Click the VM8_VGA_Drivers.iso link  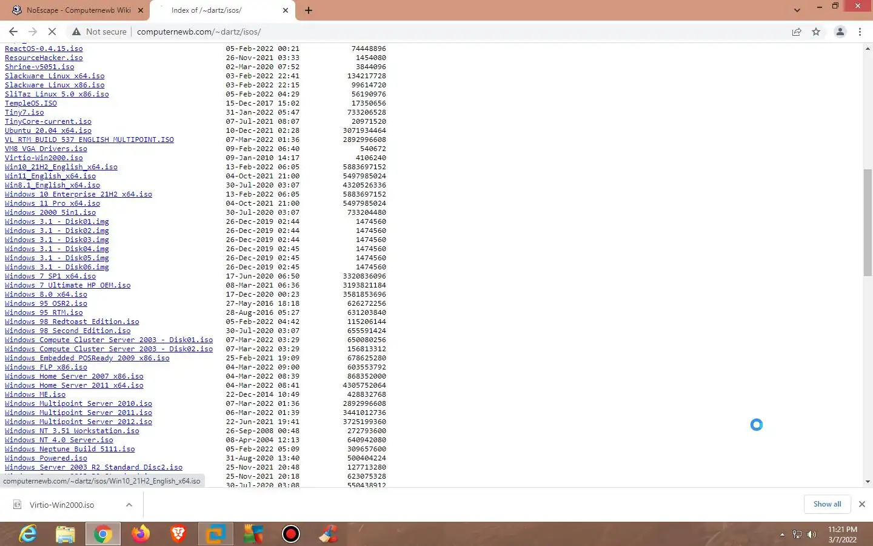coord(46,149)
